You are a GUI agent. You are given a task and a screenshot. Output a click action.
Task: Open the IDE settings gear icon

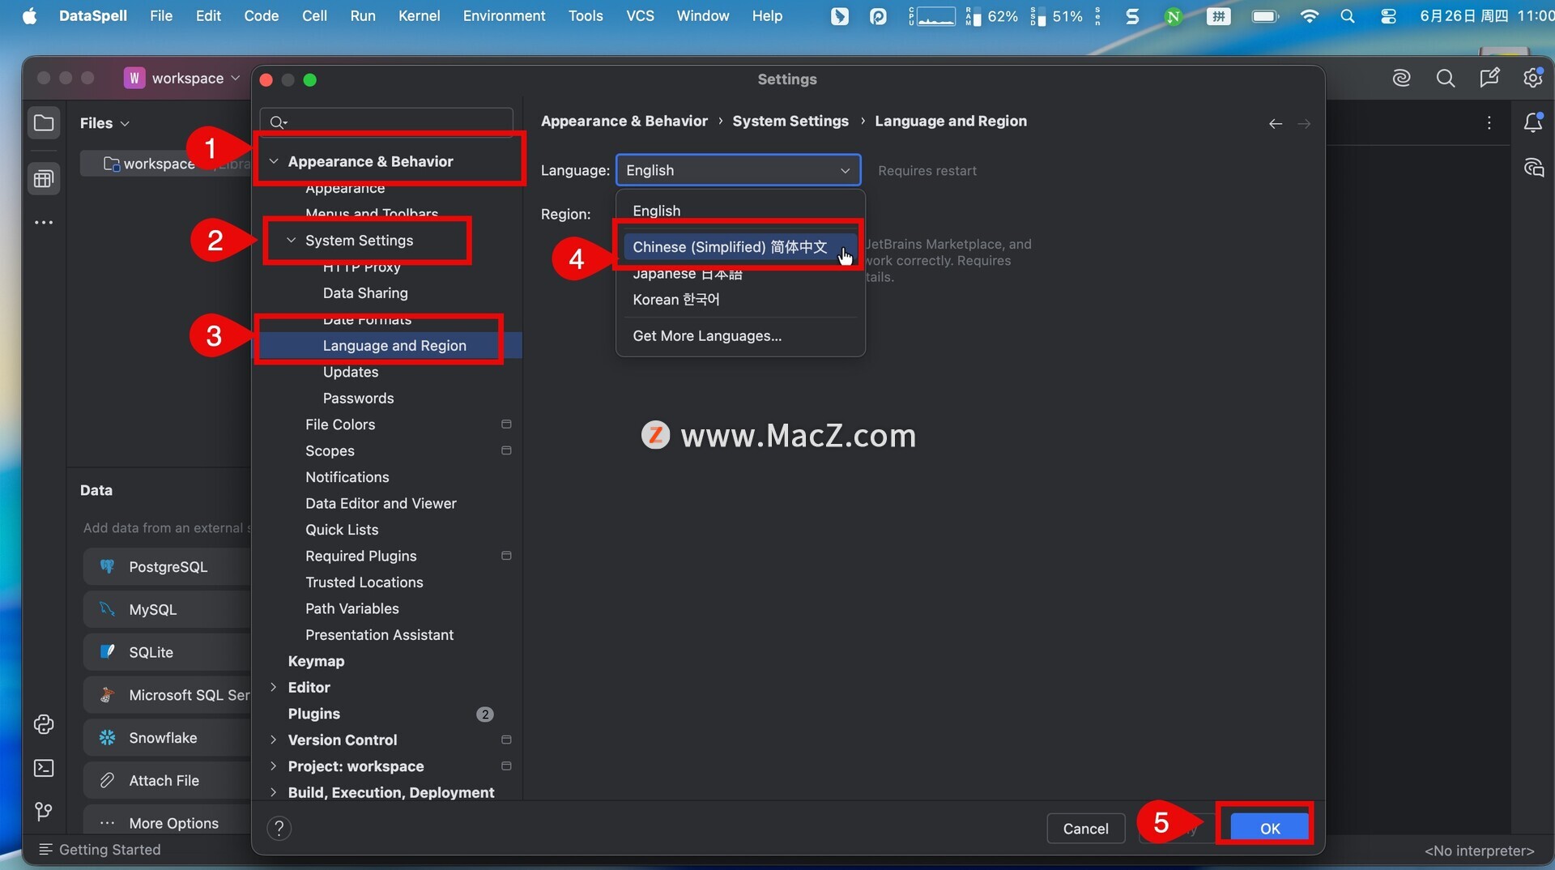click(1532, 78)
